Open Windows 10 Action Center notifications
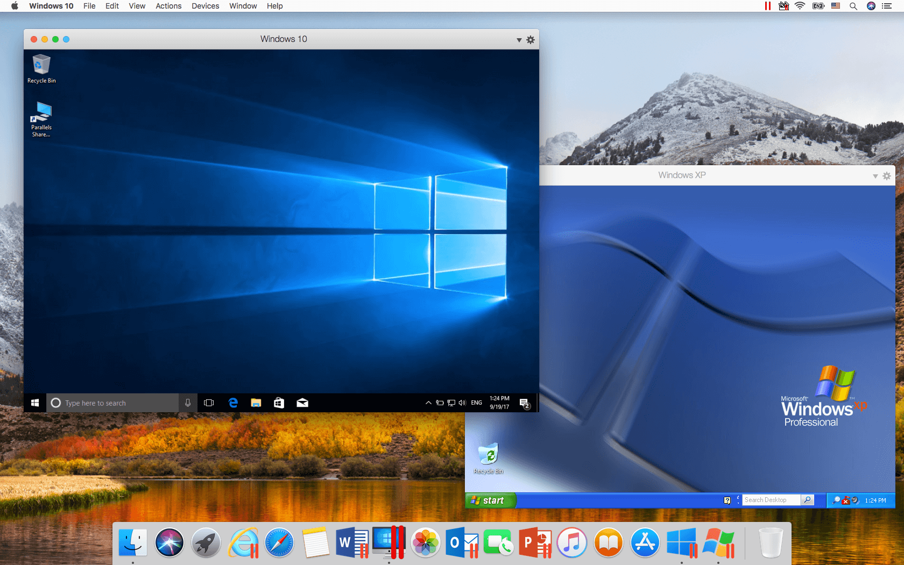Screen dimensions: 904x565 525,403
